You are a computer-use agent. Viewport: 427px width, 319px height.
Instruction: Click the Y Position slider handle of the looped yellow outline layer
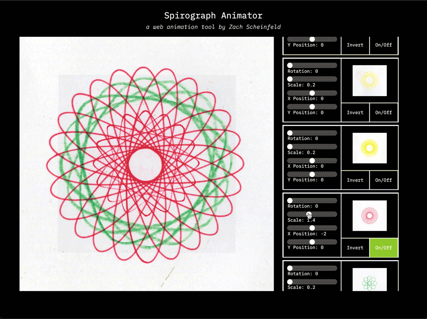pos(312,107)
